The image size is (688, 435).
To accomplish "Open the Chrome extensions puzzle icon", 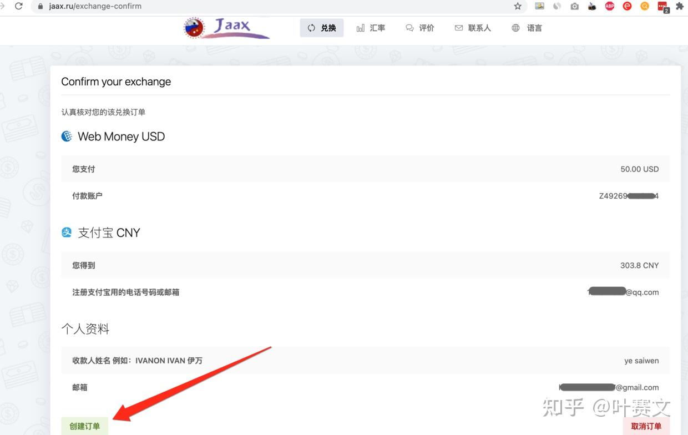I will pos(680,6).
